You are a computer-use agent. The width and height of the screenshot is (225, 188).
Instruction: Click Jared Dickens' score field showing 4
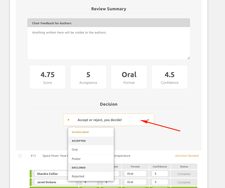click(x=89, y=182)
